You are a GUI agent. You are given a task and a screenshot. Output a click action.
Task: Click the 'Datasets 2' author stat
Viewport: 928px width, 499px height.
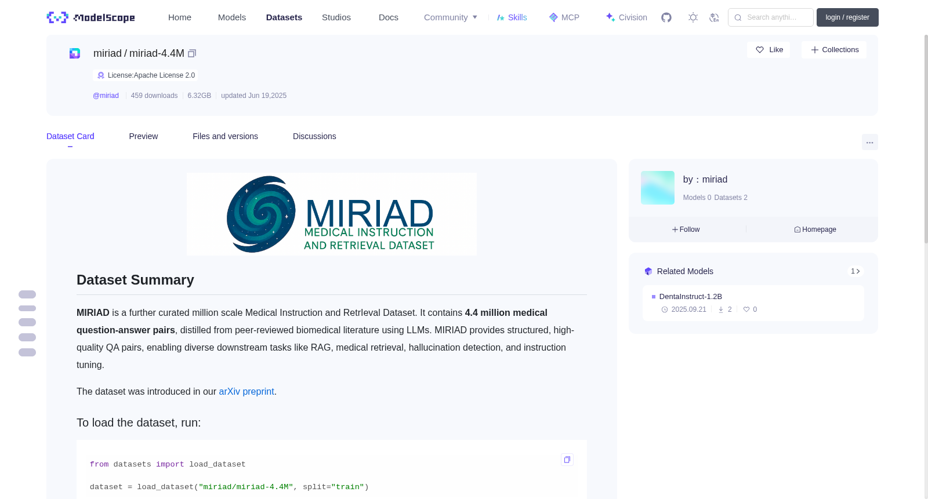pyautogui.click(x=731, y=198)
